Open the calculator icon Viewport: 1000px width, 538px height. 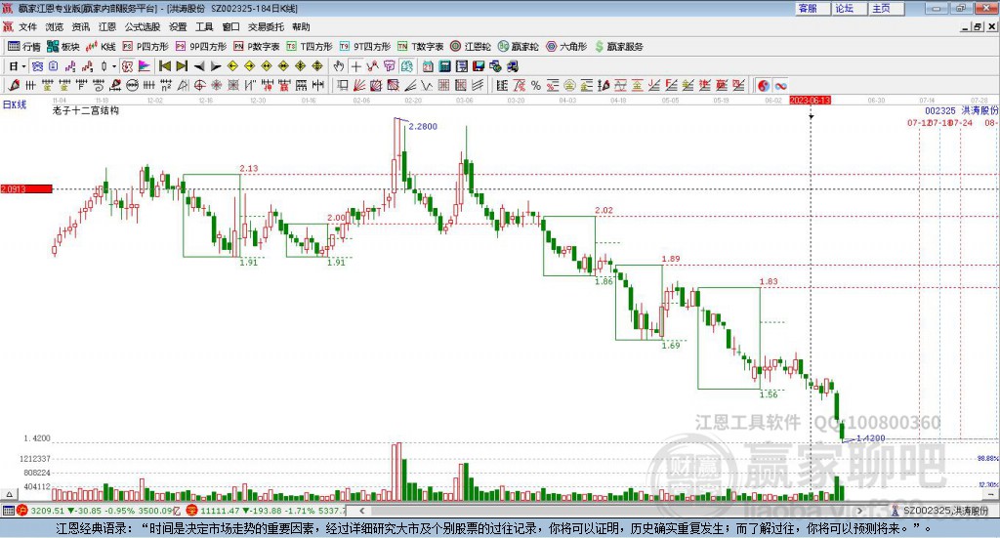click(445, 66)
